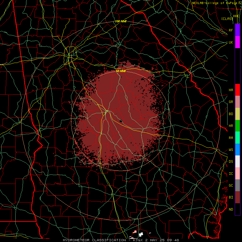Click the RF purple legend swatch
The height and width of the screenshot is (242, 242).
[237, 30]
